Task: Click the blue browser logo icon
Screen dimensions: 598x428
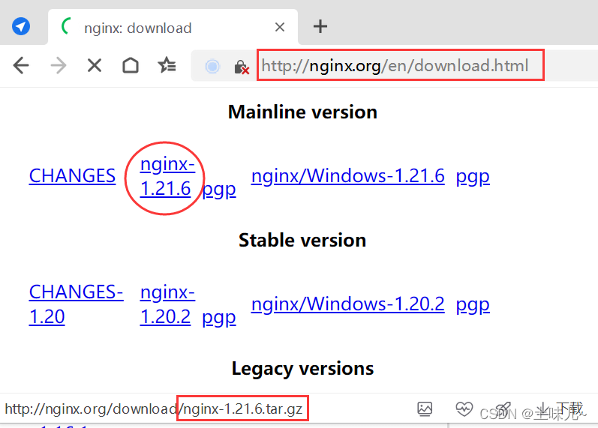Action: point(21,27)
